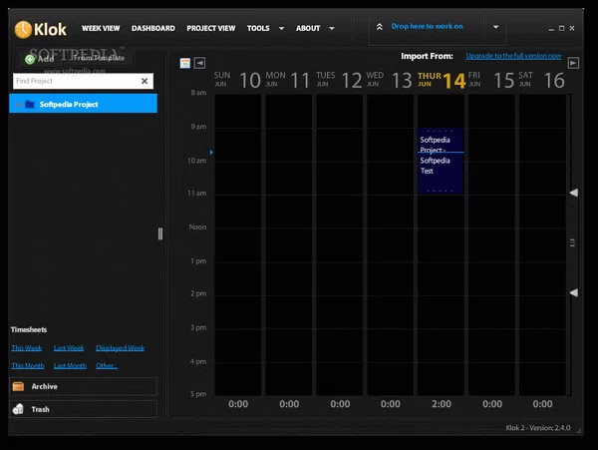Click the double-chevron in the work-on box
The height and width of the screenshot is (450, 598).
(x=380, y=28)
